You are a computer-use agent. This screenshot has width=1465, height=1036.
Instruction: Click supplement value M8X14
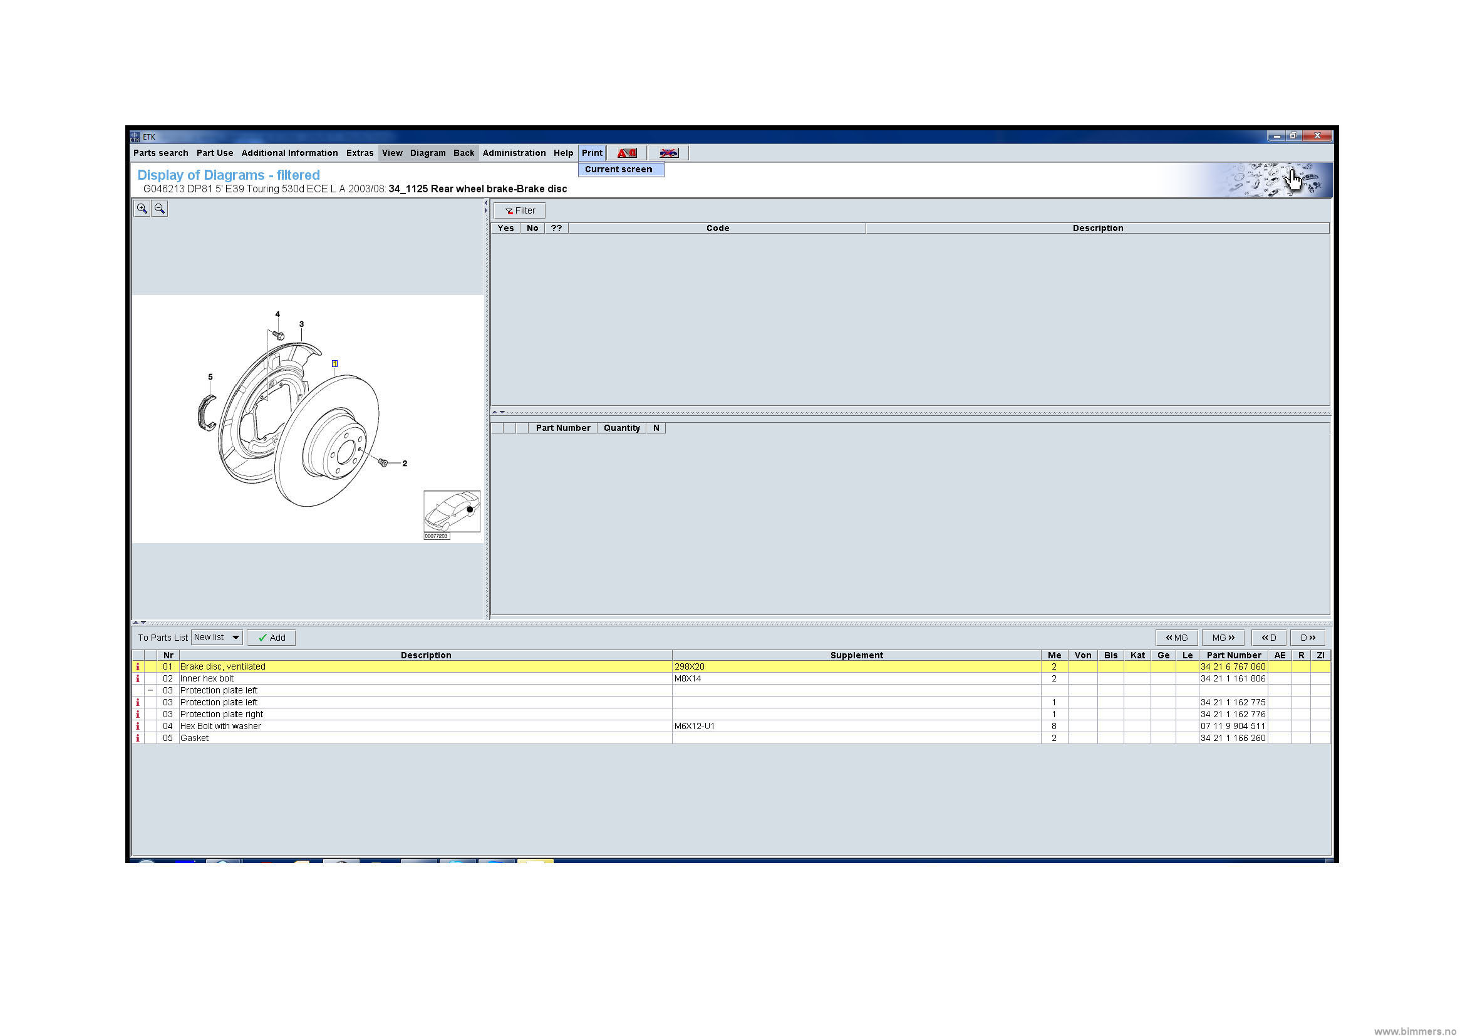click(688, 679)
